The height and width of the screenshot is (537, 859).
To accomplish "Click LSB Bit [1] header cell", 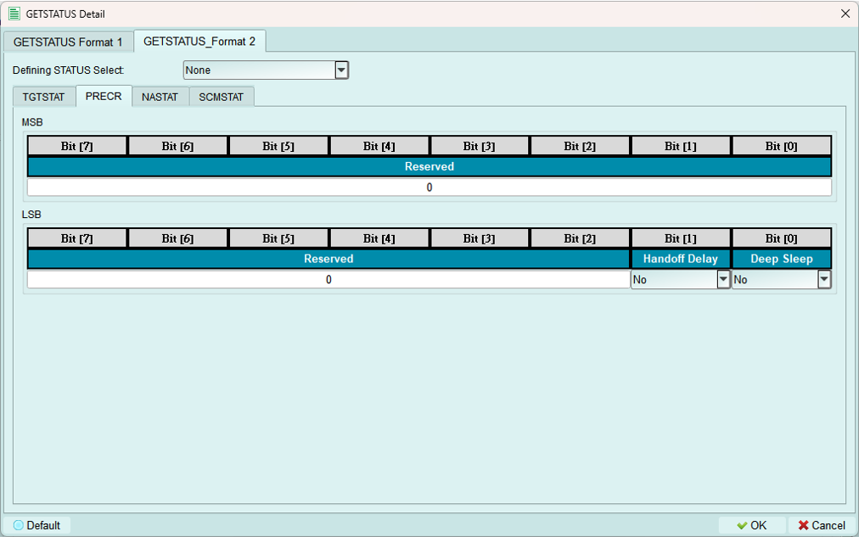I will tap(681, 238).
